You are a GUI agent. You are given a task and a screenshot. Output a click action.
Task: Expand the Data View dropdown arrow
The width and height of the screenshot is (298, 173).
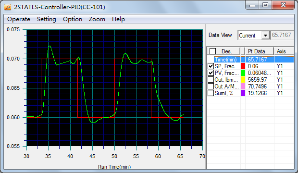pos(265,36)
